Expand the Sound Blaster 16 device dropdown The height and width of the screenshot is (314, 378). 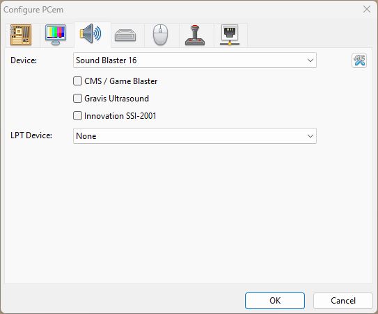tap(195, 60)
